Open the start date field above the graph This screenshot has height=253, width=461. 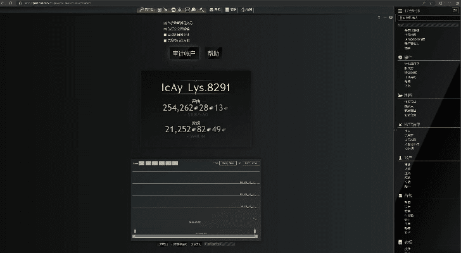tap(227, 163)
